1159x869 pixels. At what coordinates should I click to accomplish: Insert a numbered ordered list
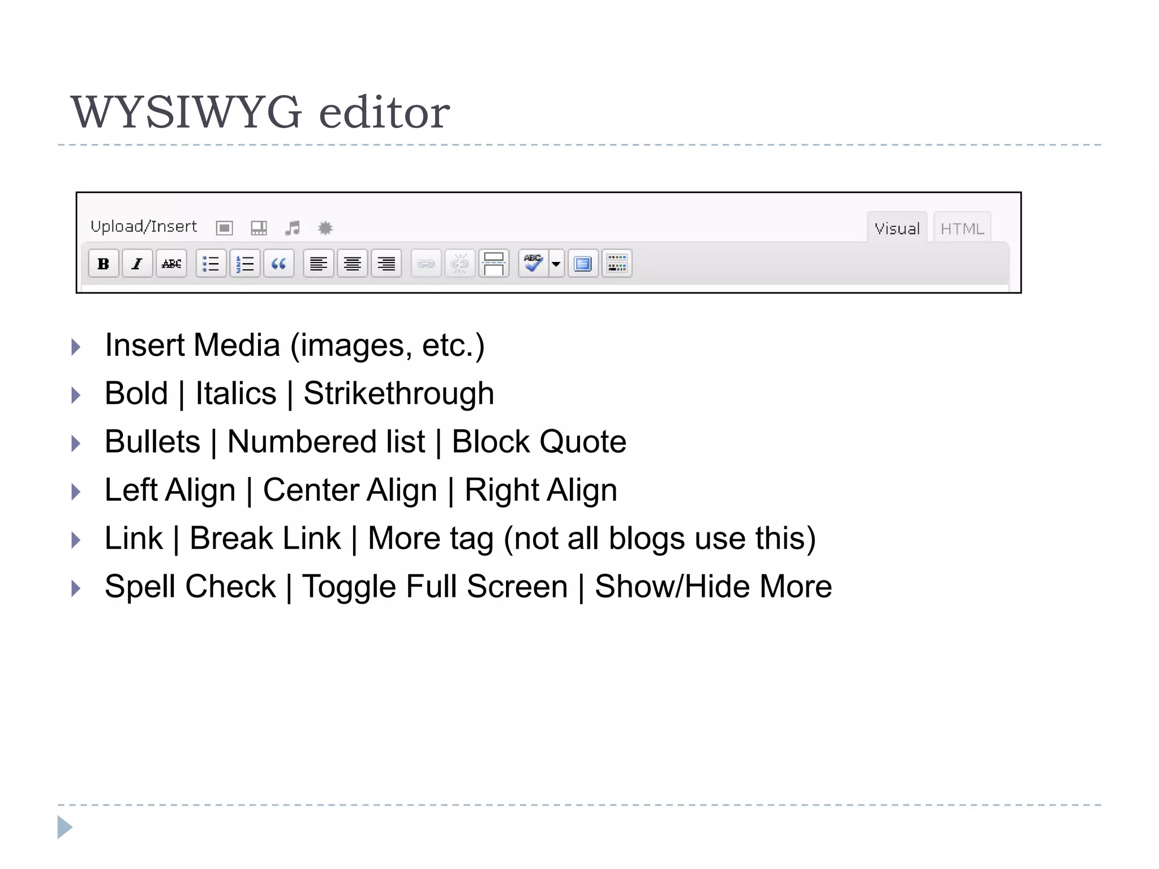(x=245, y=264)
